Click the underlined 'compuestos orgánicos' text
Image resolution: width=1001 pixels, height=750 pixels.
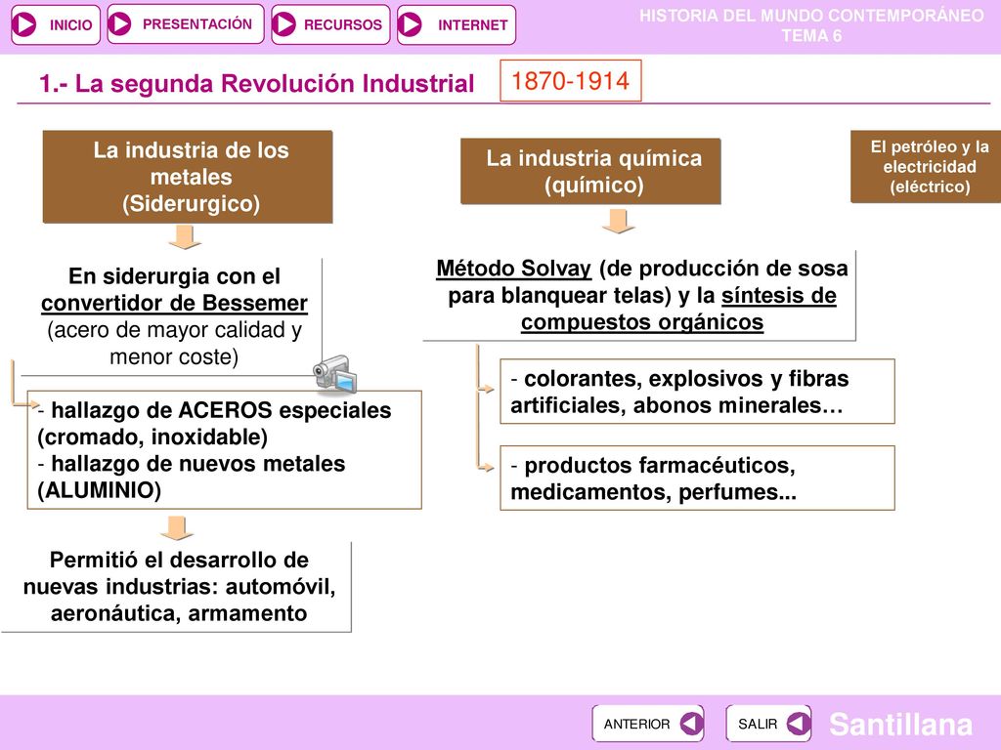point(642,322)
